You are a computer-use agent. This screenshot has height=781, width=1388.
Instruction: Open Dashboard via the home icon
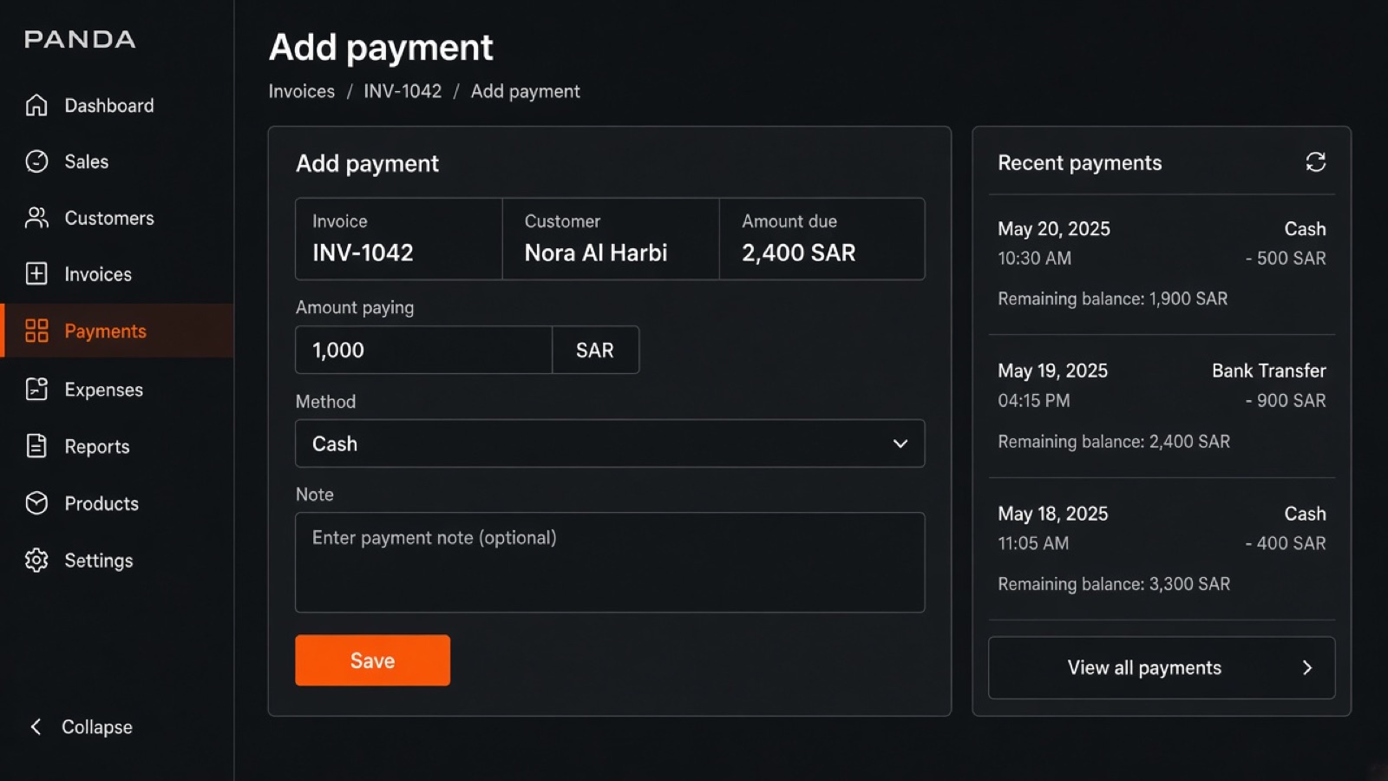(x=36, y=105)
